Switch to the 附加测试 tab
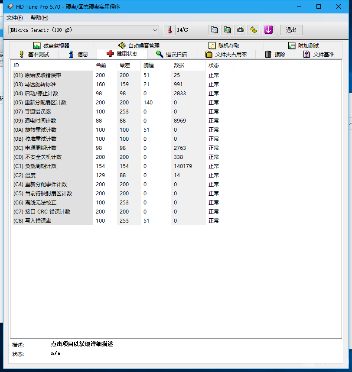The width and height of the screenshot is (352, 372). point(303,45)
